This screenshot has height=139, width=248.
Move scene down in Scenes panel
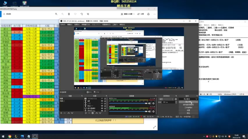72,113
